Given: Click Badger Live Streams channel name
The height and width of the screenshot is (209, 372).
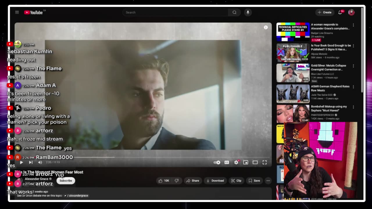Looking at the screenshot, I should tap(322, 33).
